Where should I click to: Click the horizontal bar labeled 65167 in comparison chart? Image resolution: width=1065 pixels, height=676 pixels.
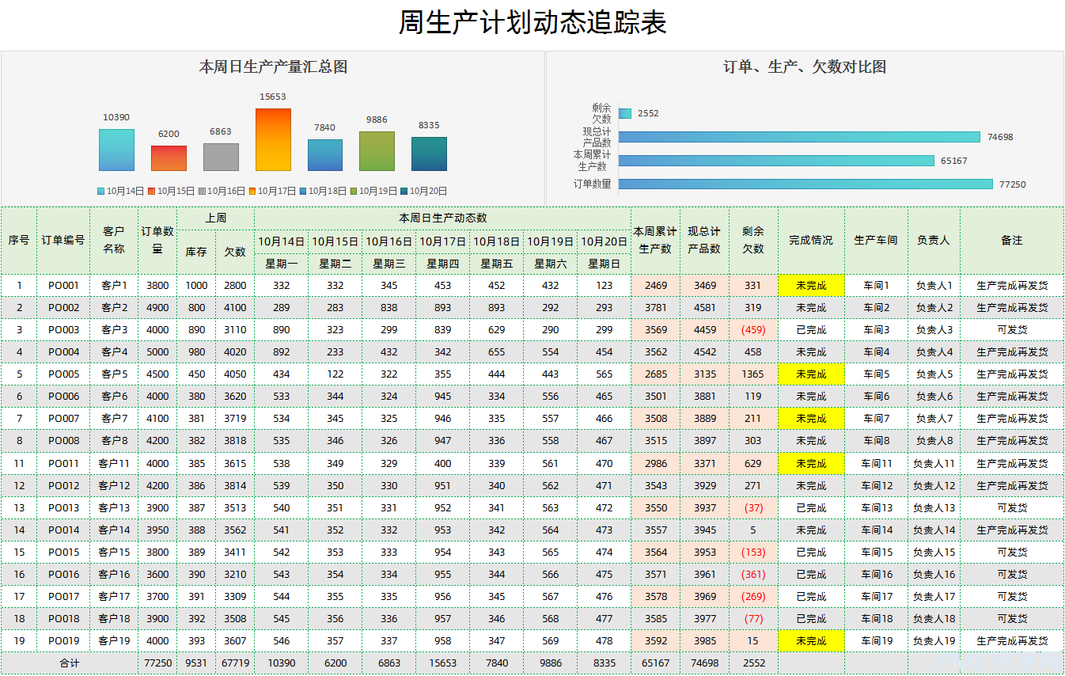(x=776, y=161)
